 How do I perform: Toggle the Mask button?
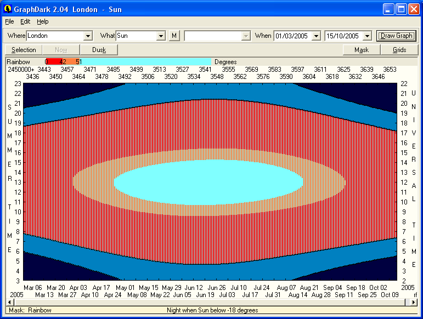pyautogui.click(x=362, y=50)
